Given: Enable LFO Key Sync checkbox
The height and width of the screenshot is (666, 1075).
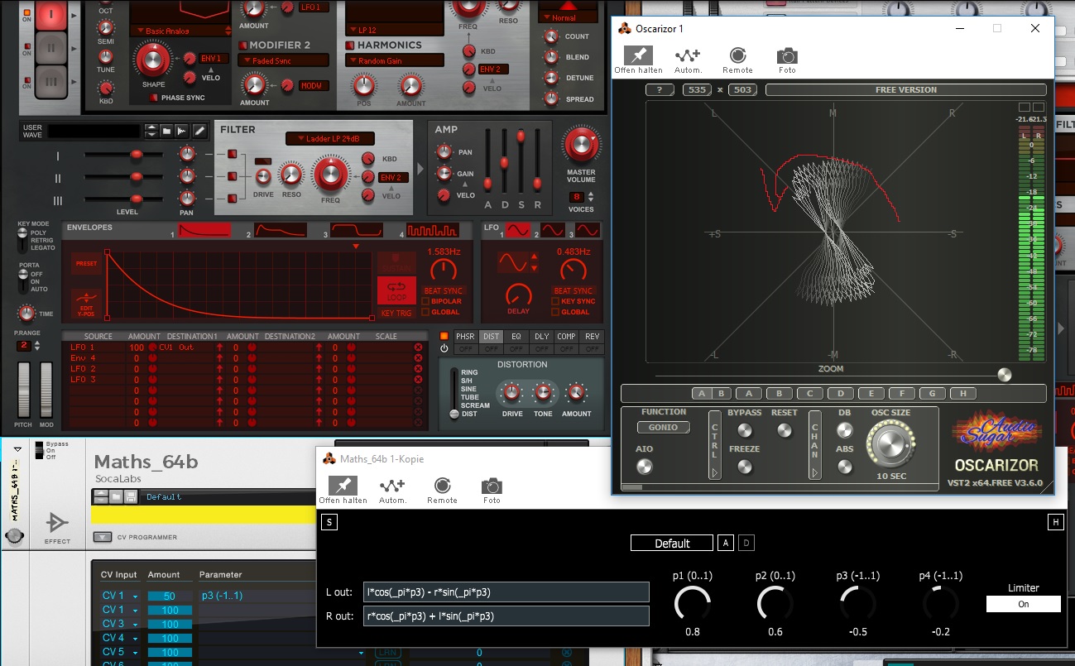Looking at the screenshot, I should [x=555, y=301].
